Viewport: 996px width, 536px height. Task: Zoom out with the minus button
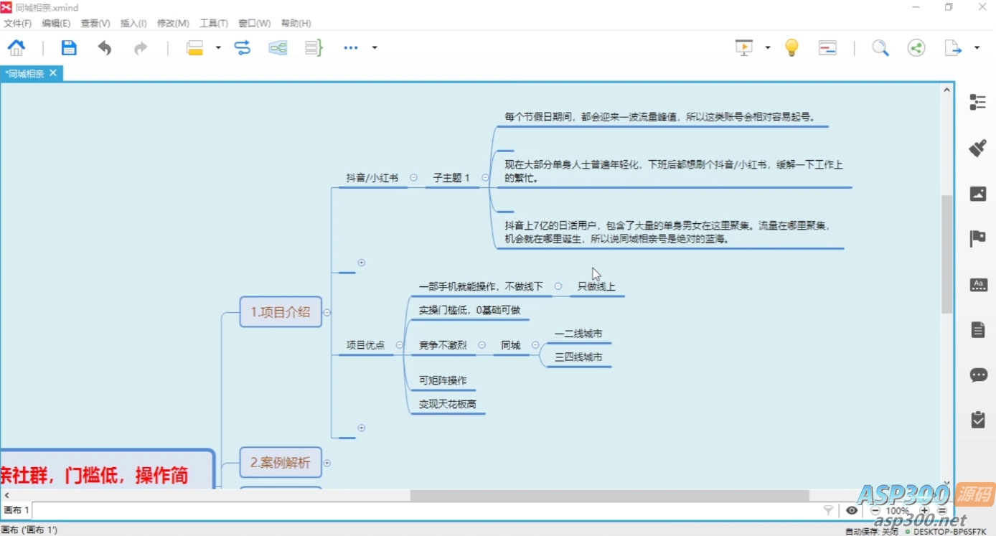[875, 510]
